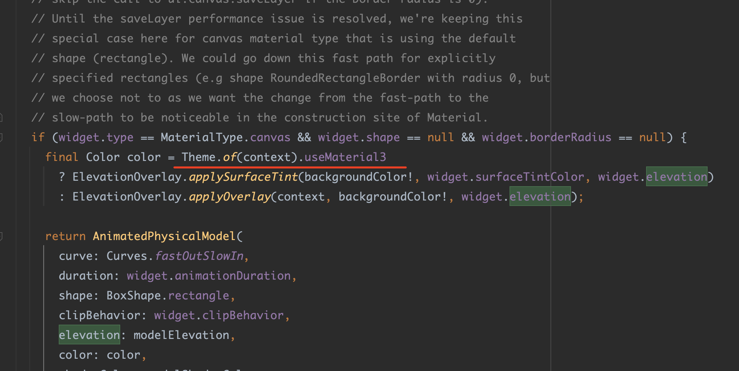Viewport: 739px width, 371px height.
Task: Click widget.animationDuration in duration line
Action: [209, 276]
